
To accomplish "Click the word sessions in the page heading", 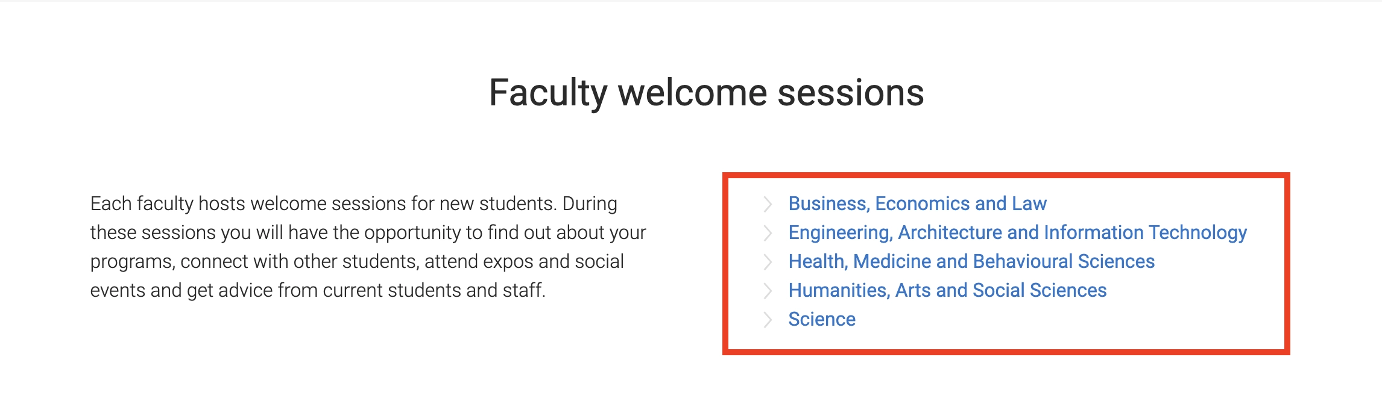I will [x=851, y=93].
